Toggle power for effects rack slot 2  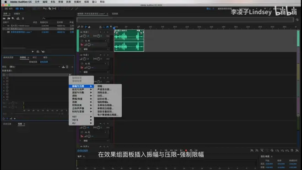point(7,78)
